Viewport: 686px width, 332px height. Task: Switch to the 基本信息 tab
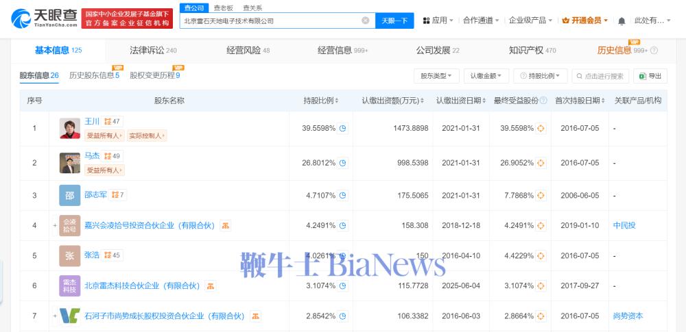[58, 51]
